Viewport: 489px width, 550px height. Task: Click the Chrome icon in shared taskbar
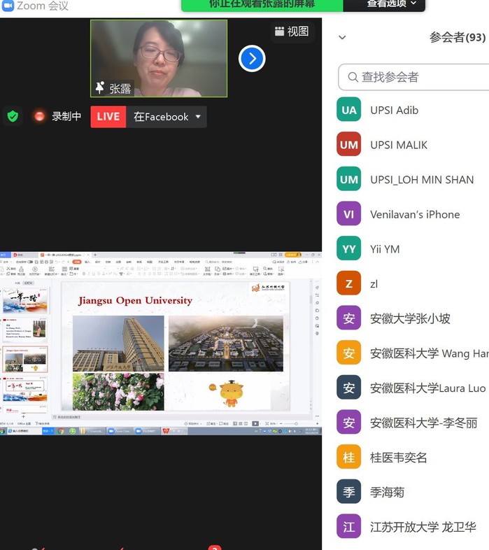[x=61, y=431]
